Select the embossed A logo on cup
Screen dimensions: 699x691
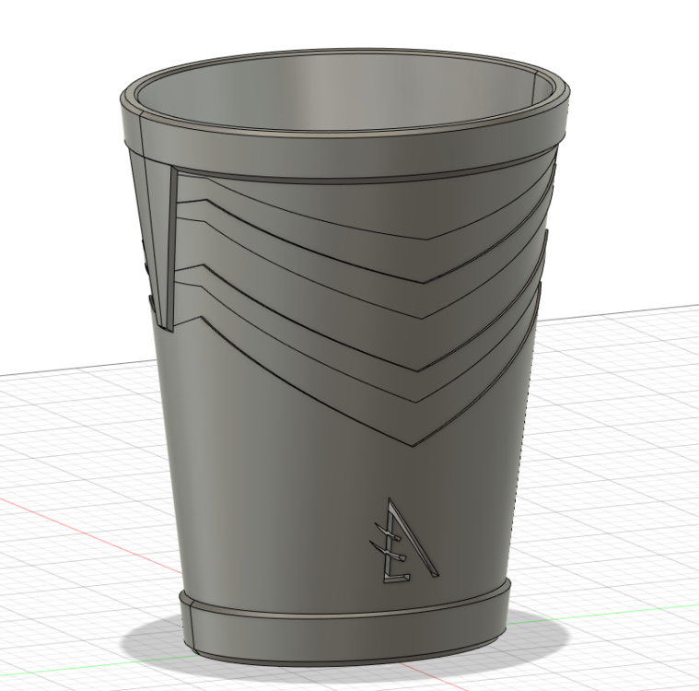pos(403,542)
